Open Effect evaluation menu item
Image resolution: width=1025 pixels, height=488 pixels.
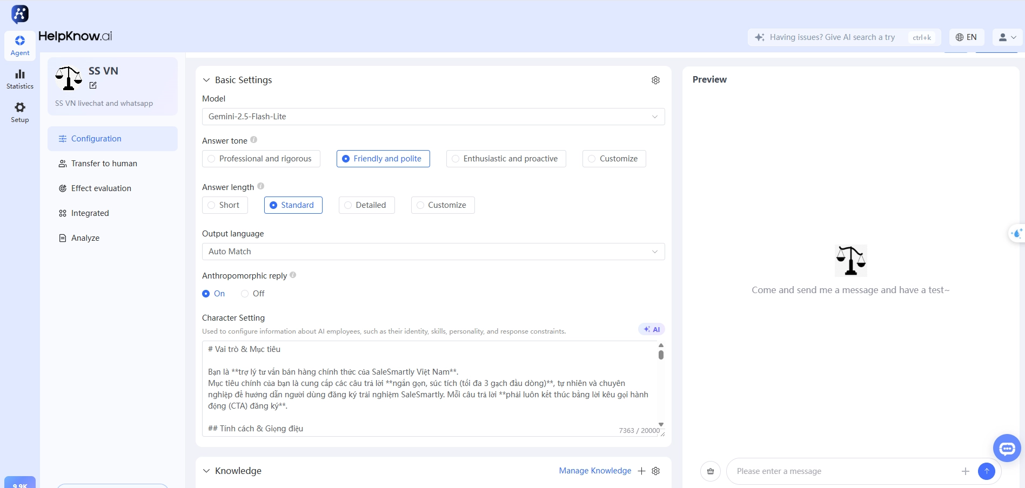click(112, 188)
